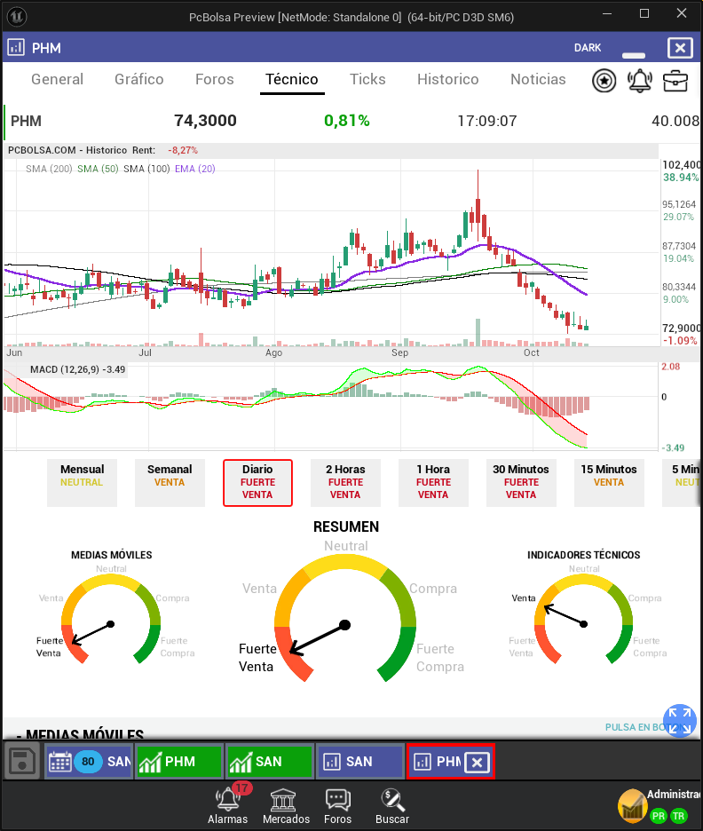Expand panel with blue fullscreen arrows button
The image size is (703, 831).
tap(680, 721)
